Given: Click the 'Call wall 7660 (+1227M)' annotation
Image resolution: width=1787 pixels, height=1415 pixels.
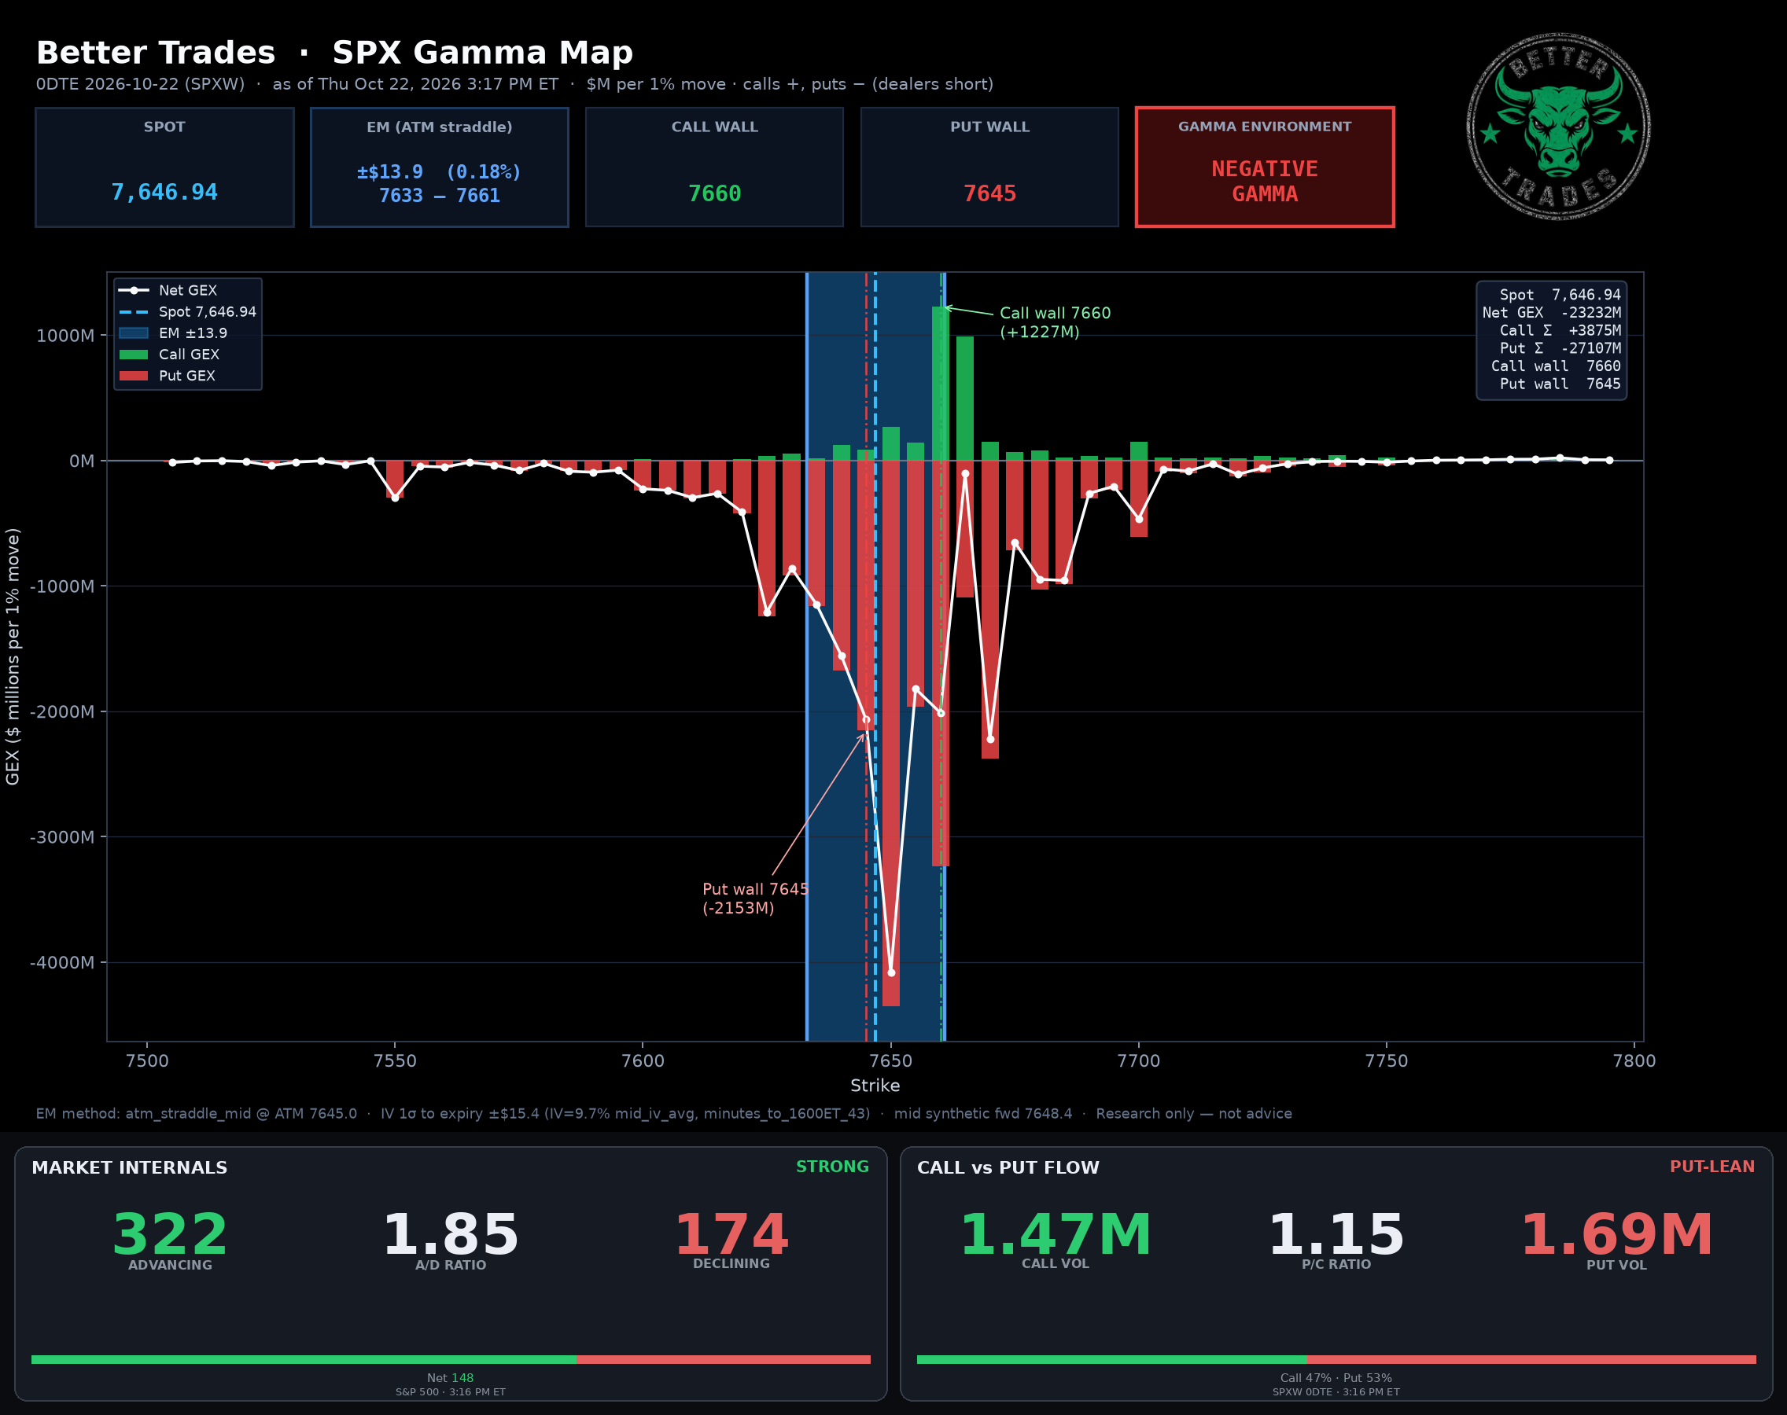Looking at the screenshot, I should (1055, 322).
